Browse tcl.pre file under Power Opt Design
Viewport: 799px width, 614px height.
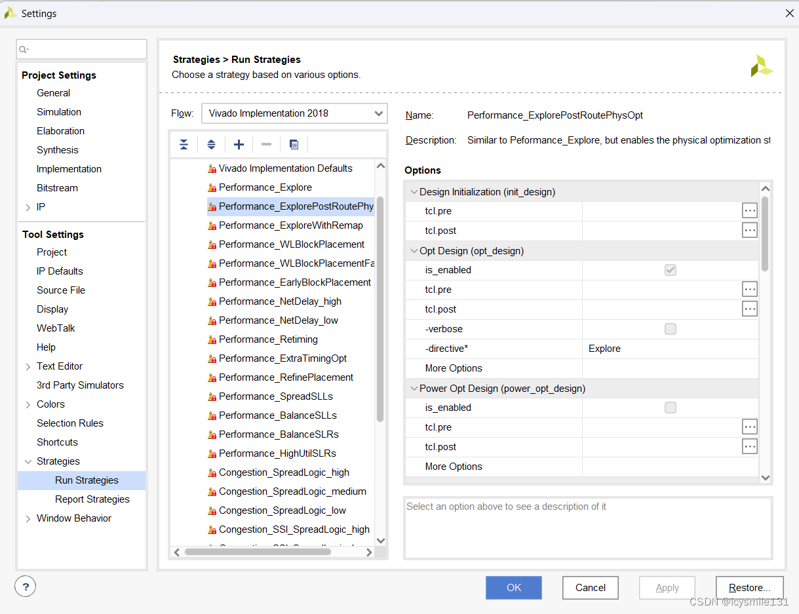750,427
